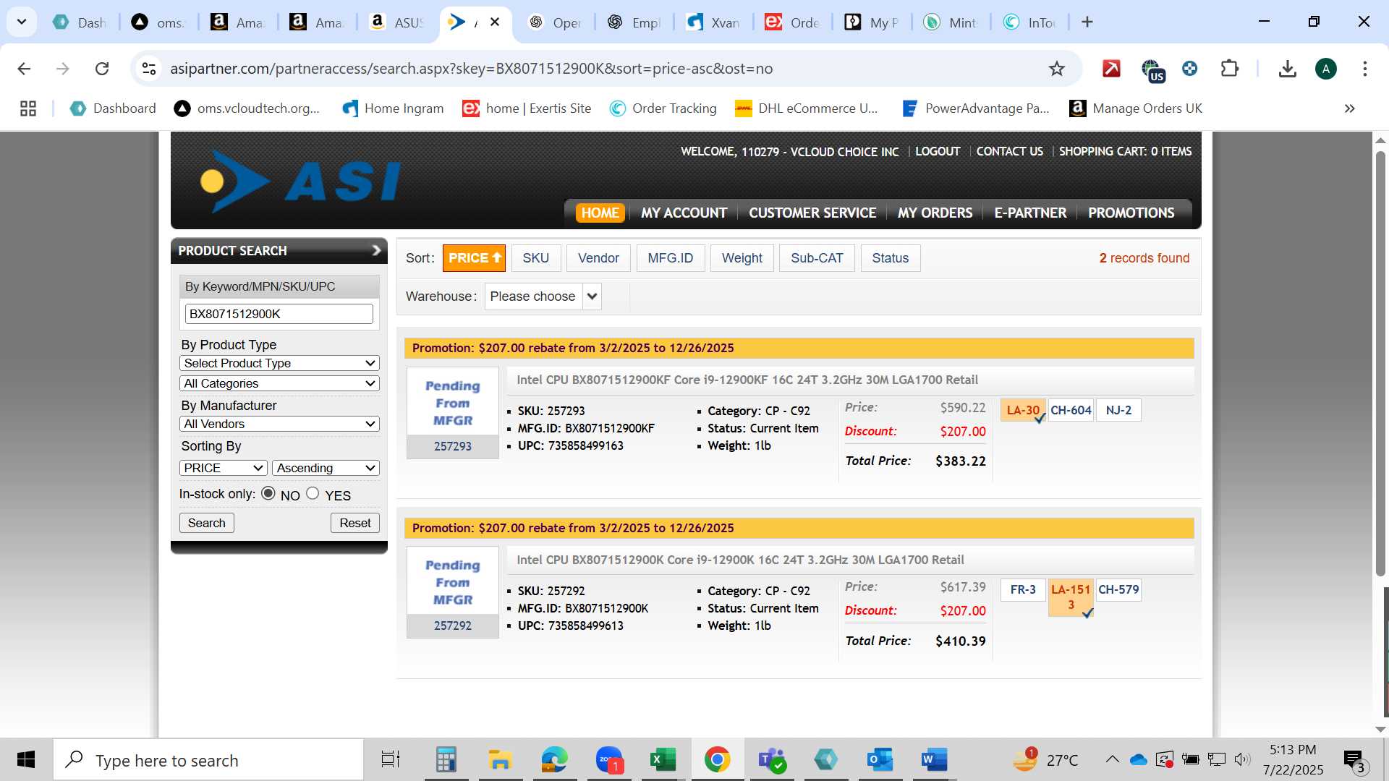Open PROMOTIONS menu item
The image size is (1389, 781).
click(x=1131, y=213)
